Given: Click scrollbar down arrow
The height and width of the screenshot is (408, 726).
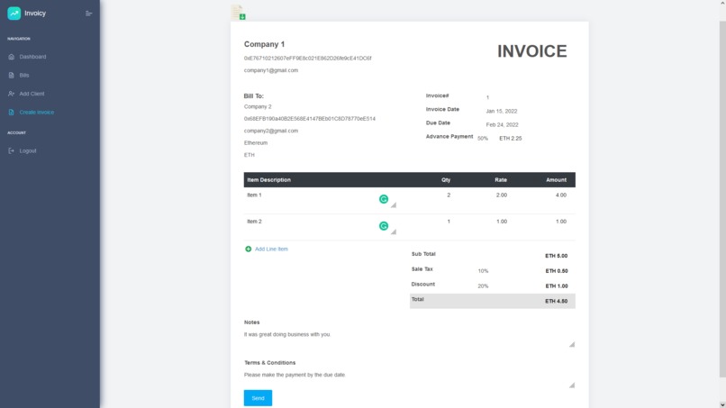Looking at the screenshot, I should [722, 404].
